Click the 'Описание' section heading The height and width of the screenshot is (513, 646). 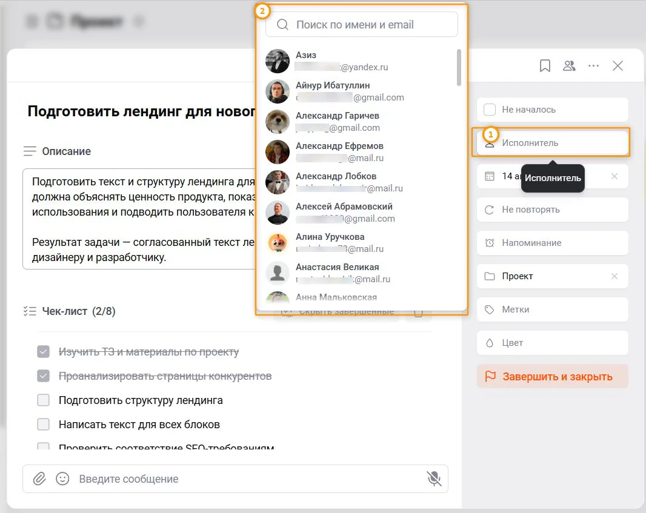point(66,151)
